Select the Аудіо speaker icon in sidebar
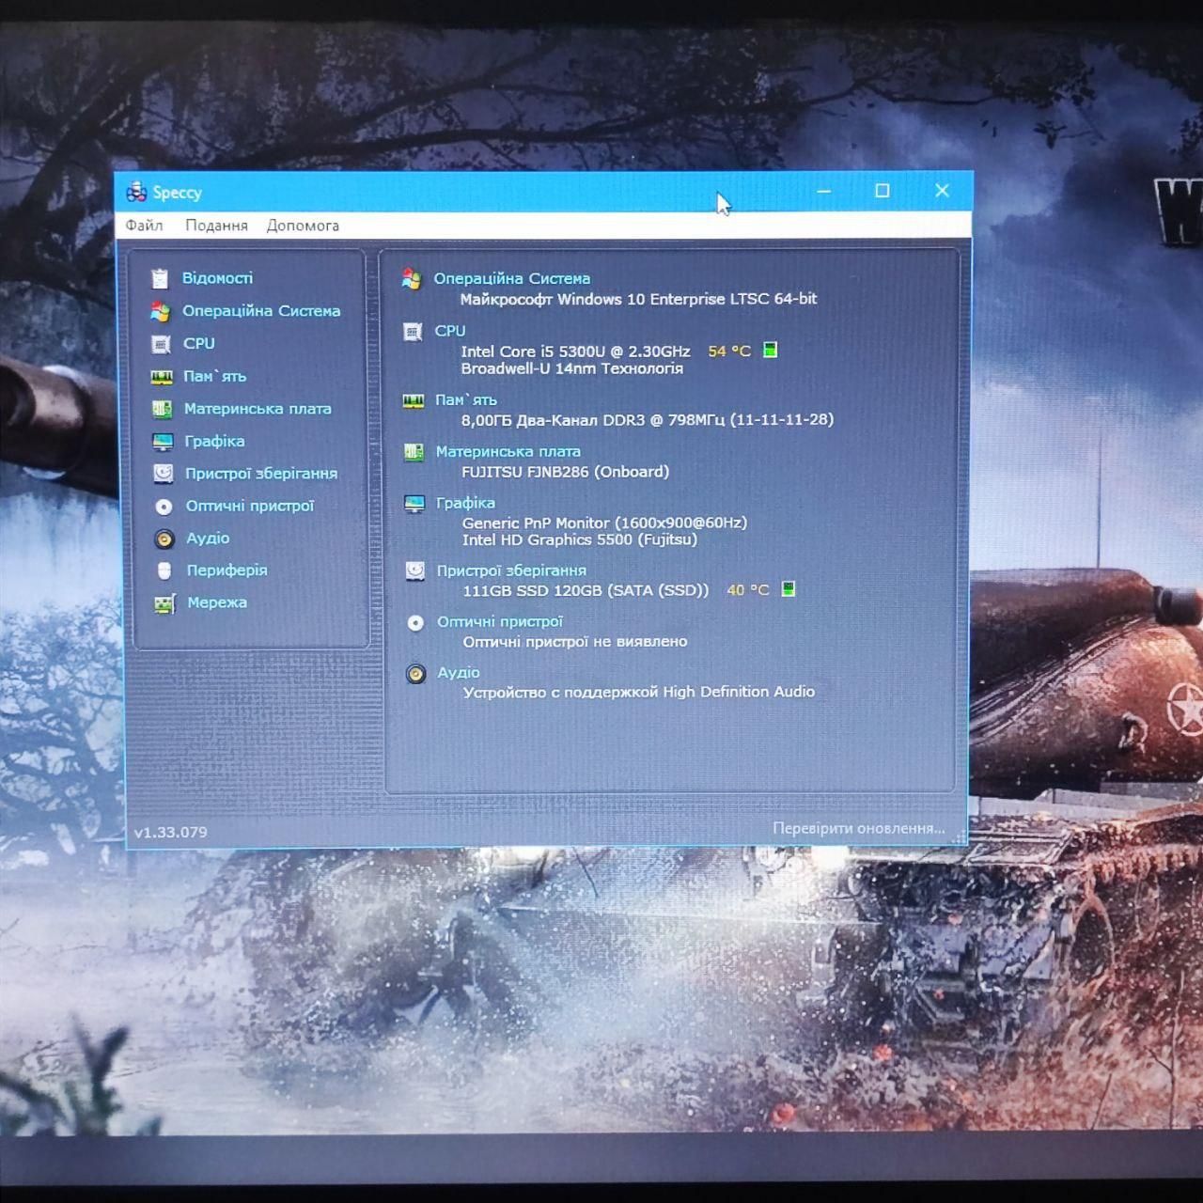Screen dimensions: 1203x1203 coord(164,539)
